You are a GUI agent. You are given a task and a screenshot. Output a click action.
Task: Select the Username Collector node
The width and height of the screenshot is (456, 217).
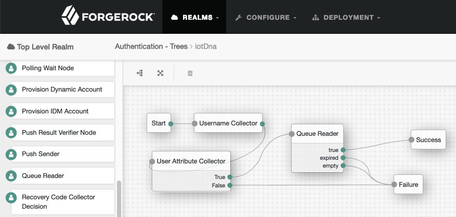click(228, 123)
